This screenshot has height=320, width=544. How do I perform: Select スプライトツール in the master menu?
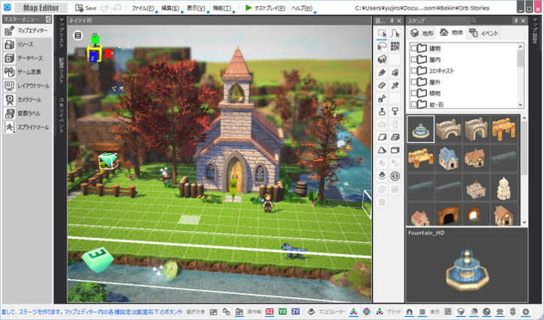coord(31,127)
